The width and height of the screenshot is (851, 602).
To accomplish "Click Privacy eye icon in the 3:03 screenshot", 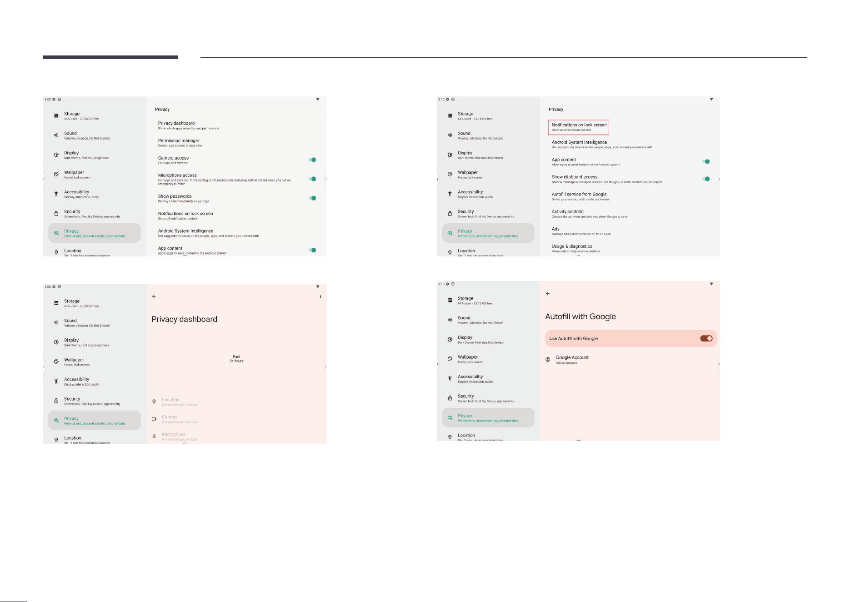I will point(56,233).
